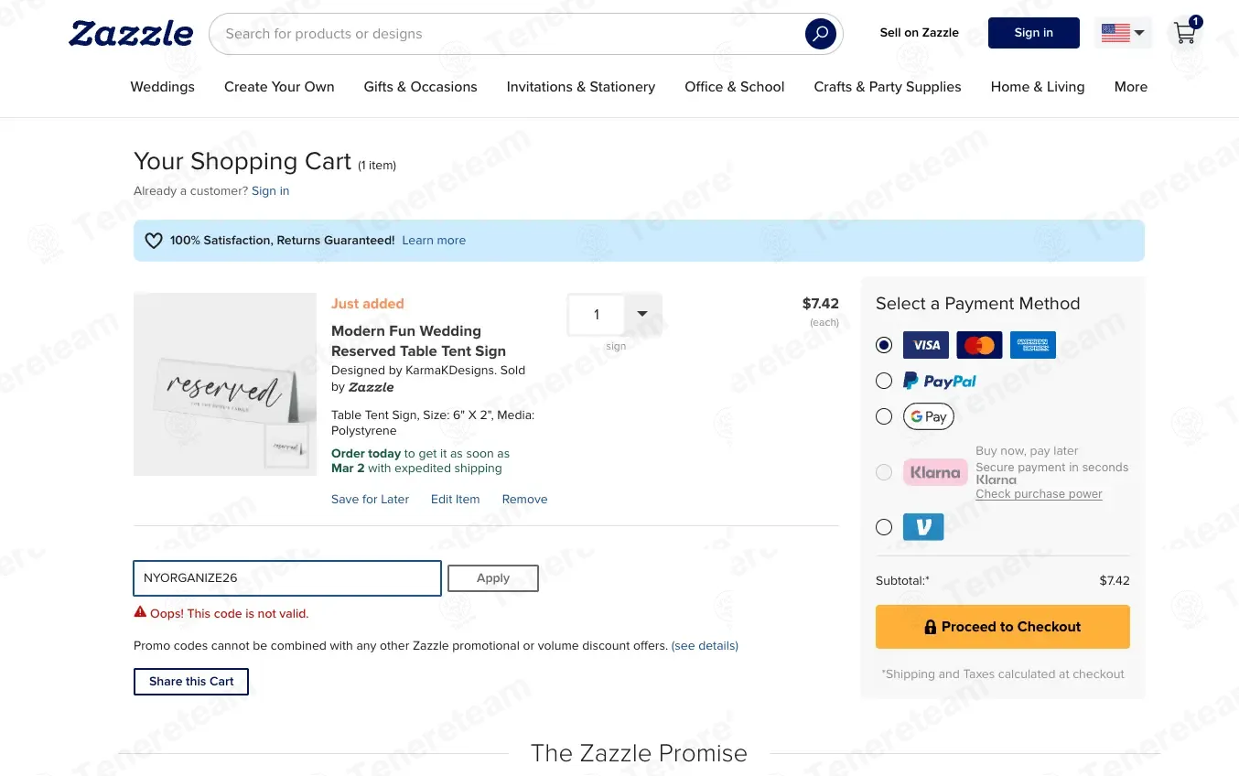Click the reserved table sign thumbnail
The width and height of the screenshot is (1239, 776).
coord(225,384)
